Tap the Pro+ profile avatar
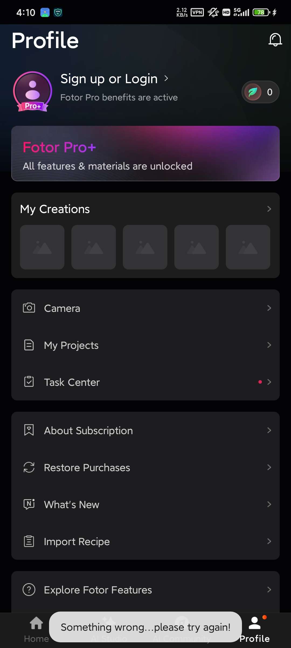 click(33, 92)
